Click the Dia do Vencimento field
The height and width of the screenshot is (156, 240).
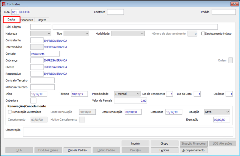(x=169, y=94)
